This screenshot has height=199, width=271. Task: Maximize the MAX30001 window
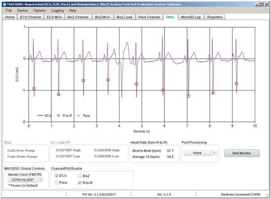(x=261, y=4)
